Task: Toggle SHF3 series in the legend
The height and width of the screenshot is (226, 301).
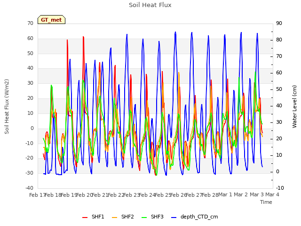Action: tap(152, 217)
